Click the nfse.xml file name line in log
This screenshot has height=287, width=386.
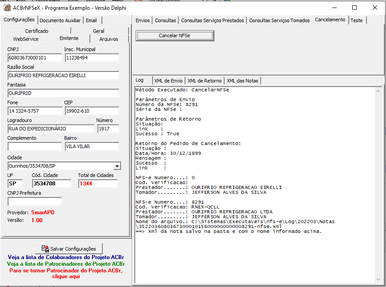(x=209, y=227)
